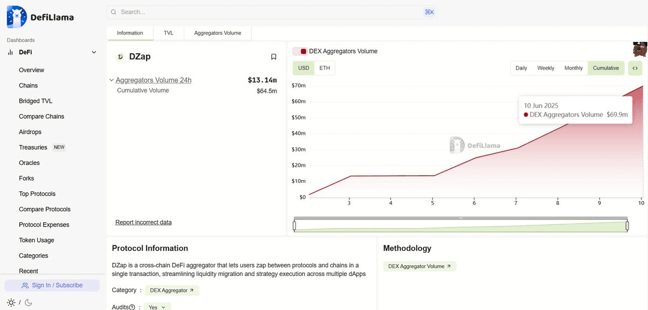Click the left range slider handle
Screen dimensions: 648x310
(294, 226)
